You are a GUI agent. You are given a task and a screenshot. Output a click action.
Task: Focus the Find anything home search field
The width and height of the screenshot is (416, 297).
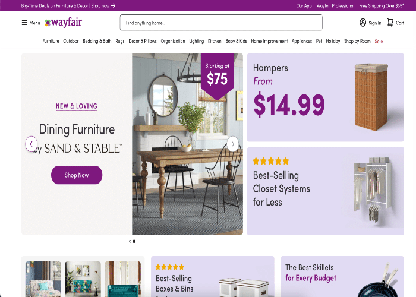221,23
